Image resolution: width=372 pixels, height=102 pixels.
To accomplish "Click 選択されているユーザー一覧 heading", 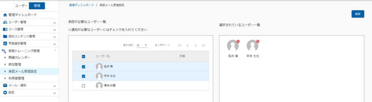I will tap(240, 25).
